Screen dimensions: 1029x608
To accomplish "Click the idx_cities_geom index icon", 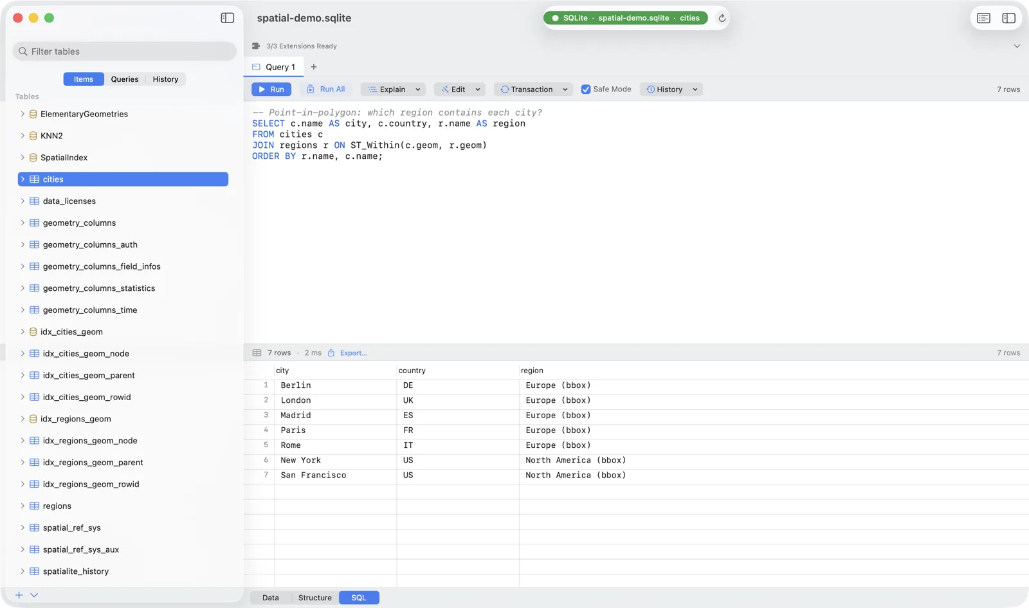I will [x=33, y=332].
